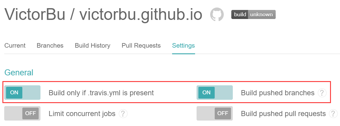340x126 pixels.
Task: Click the build unknown status badge
Action: click(x=253, y=14)
